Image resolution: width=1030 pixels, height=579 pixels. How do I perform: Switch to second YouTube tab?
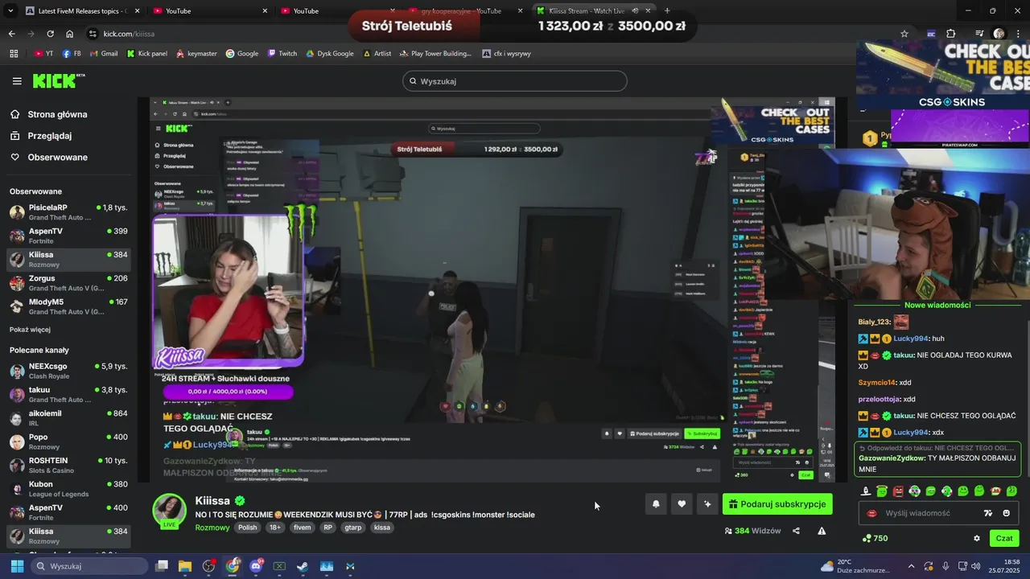pos(337,10)
